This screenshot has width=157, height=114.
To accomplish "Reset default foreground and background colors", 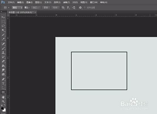I will point(2,105).
